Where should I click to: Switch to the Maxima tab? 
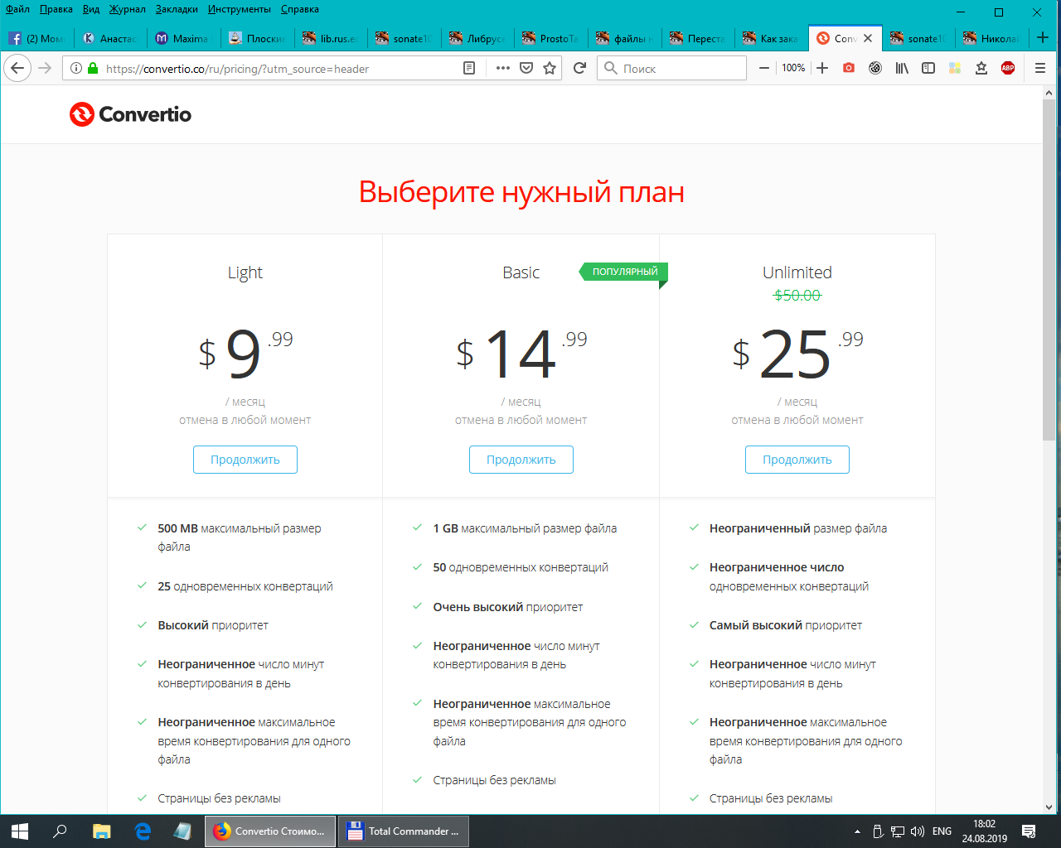183,38
